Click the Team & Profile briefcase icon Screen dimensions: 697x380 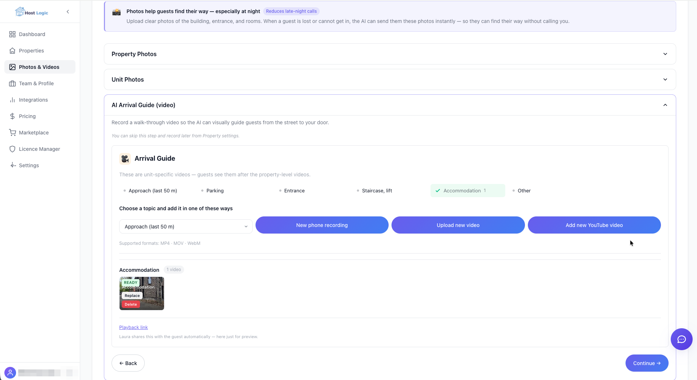tap(12, 83)
